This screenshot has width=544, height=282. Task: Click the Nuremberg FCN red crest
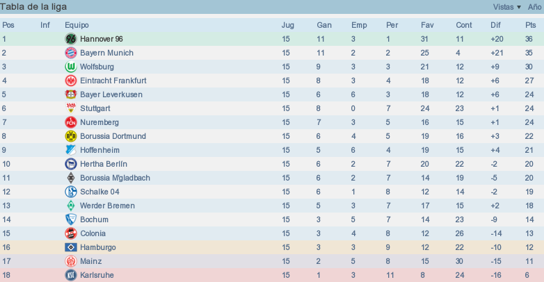point(71,122)
